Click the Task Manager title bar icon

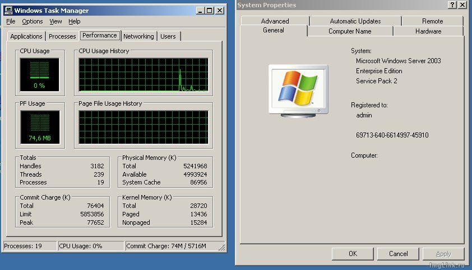pyautogui.click(x=8, y=11)
